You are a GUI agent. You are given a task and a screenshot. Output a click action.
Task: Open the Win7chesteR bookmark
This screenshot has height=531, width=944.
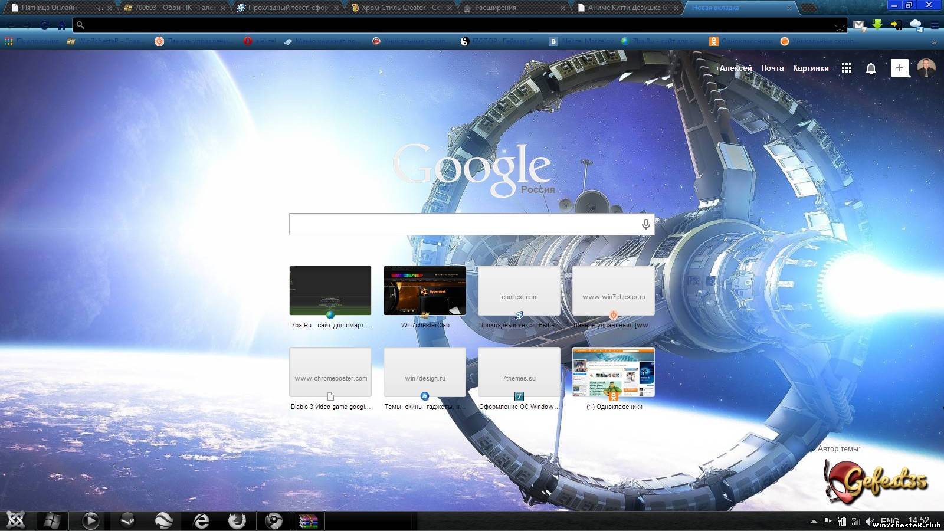click(104, 41)
